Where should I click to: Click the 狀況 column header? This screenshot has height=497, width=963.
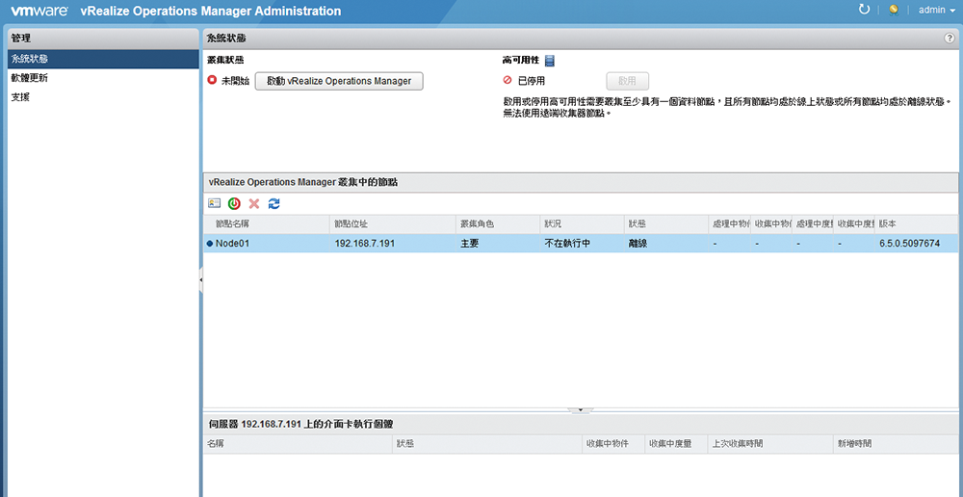click(x=583, y=224)
